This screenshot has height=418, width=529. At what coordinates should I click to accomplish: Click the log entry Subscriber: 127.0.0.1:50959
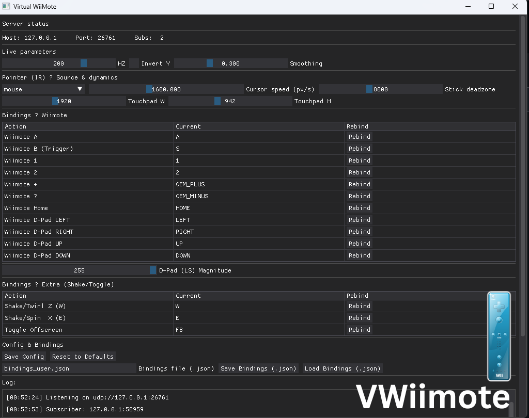pyautogui.click(x=75, y=409)
